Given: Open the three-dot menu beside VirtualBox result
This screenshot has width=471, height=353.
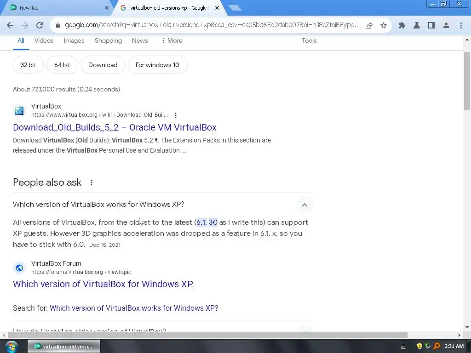Looking at the screenshot, I should point(175,115).
